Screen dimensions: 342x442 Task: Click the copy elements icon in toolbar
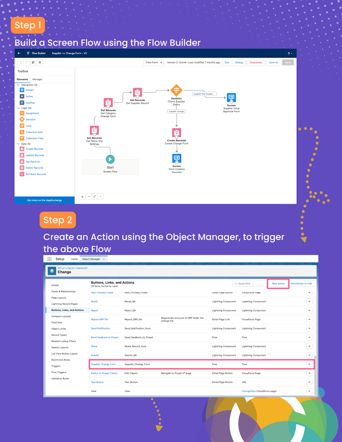click(33, 62)
